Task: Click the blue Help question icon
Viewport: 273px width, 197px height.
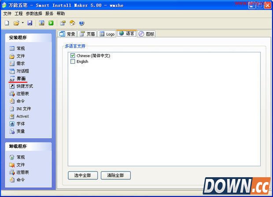Action: (x=81, y=23)
